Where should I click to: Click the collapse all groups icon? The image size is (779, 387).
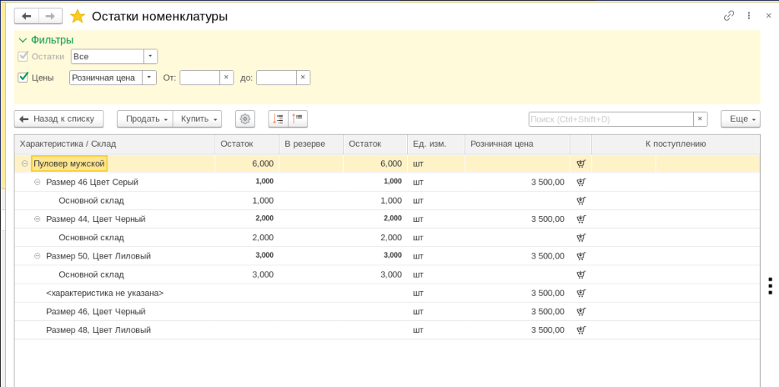tap(298, 119)
